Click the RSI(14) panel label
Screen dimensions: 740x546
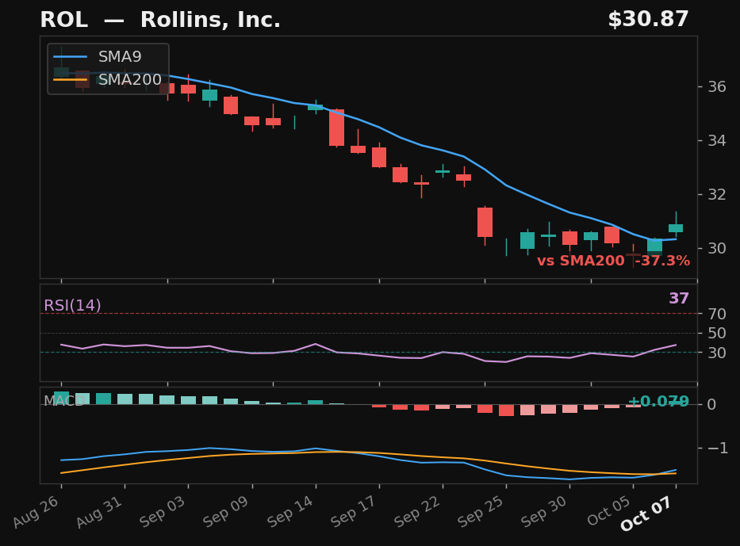tap(72, 306)
